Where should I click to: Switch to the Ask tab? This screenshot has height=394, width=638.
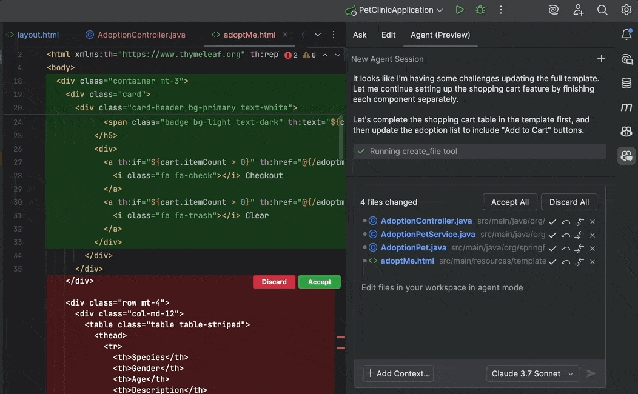360,35
